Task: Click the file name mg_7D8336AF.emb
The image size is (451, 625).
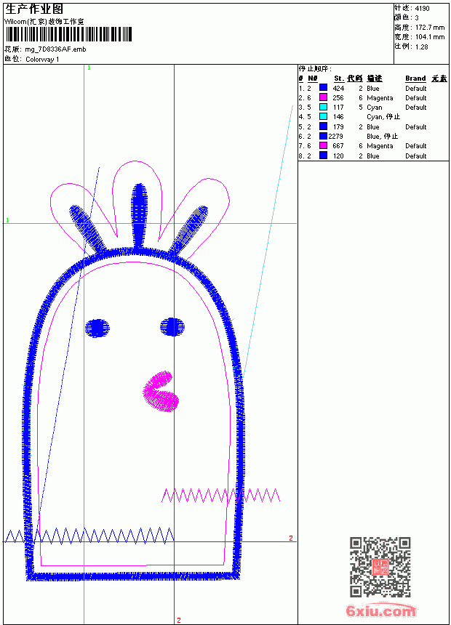Action: pos(55,49)
